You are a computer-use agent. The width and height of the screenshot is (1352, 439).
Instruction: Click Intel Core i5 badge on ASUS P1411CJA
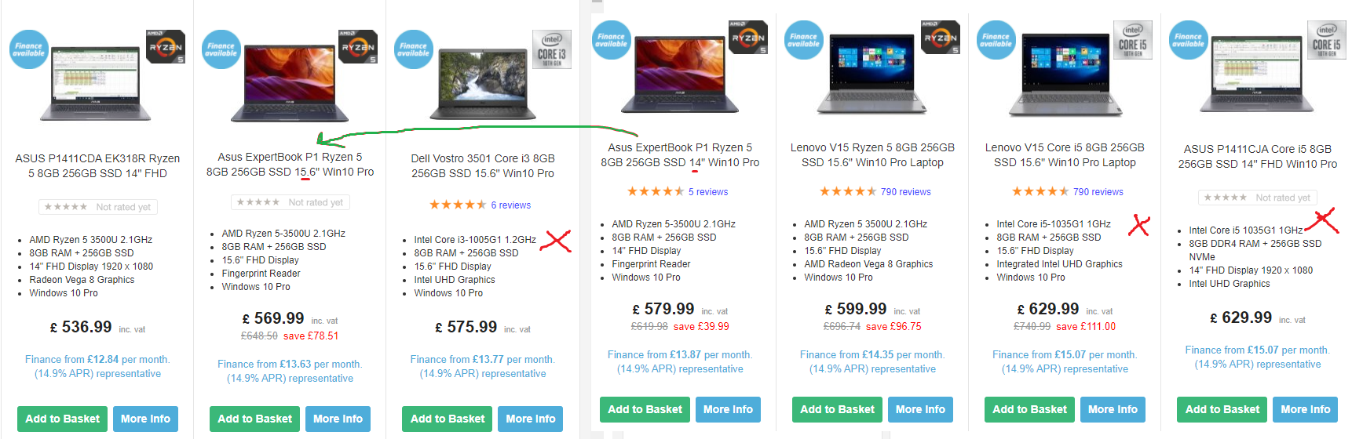click(x=1327, y=40)
